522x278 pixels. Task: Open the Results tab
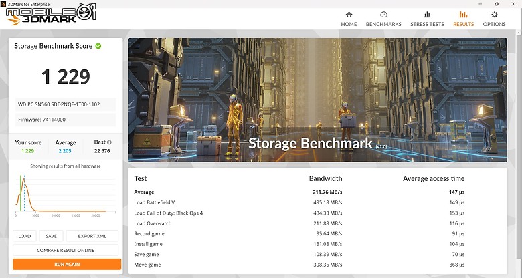463,19
